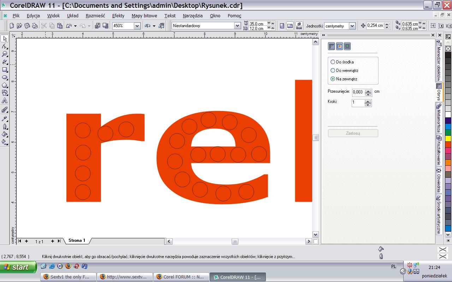This screenshot has width=452, height=282.
Task: Click the Zastosuj button
Action: (353, 133)
